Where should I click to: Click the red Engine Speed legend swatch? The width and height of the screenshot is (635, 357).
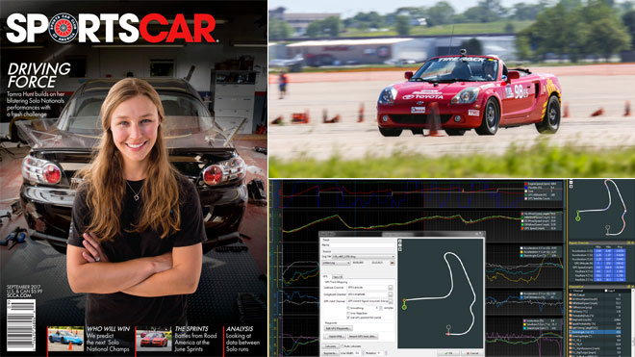[525, 184]
